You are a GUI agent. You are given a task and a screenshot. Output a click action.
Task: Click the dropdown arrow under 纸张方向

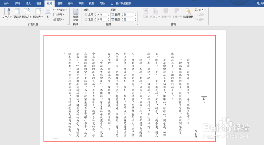point(27,20)
